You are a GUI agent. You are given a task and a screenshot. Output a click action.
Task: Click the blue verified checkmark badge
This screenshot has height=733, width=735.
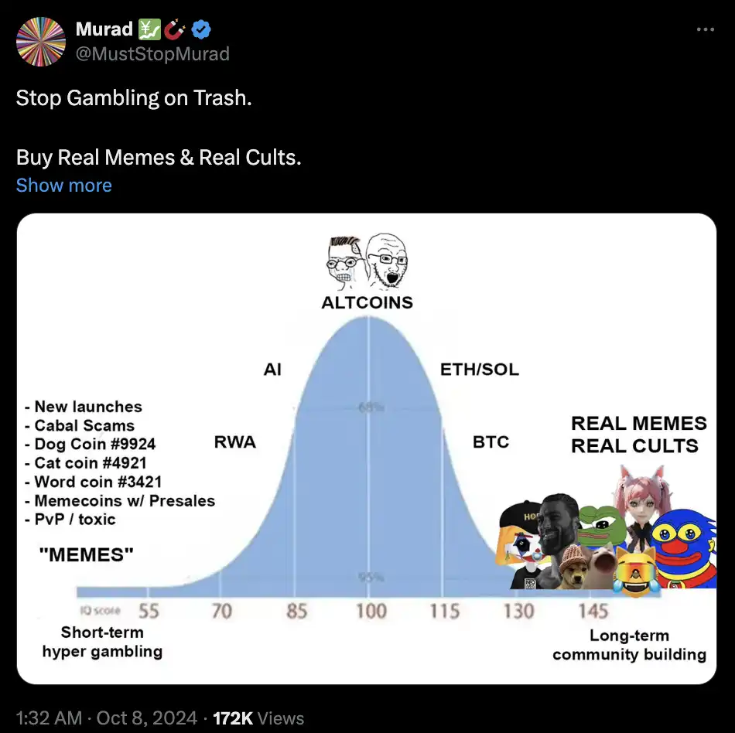pos(200,28)
